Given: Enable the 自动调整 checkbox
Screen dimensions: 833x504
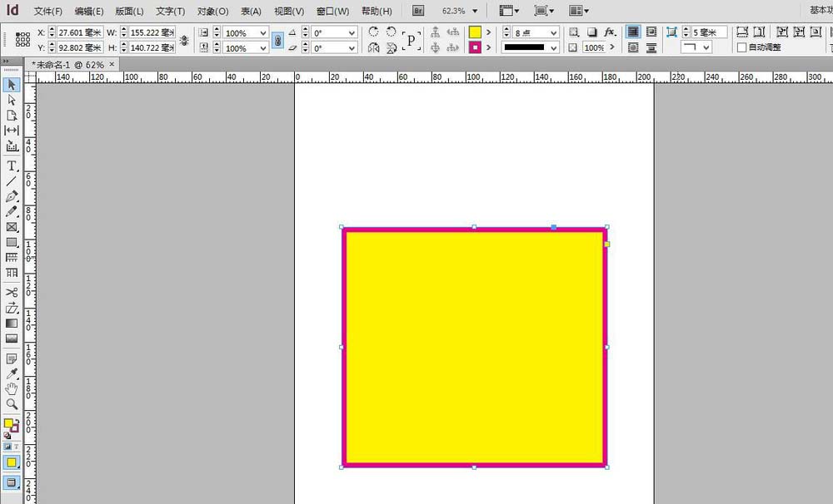Looking at the screenshot, I should coord(742,47).
